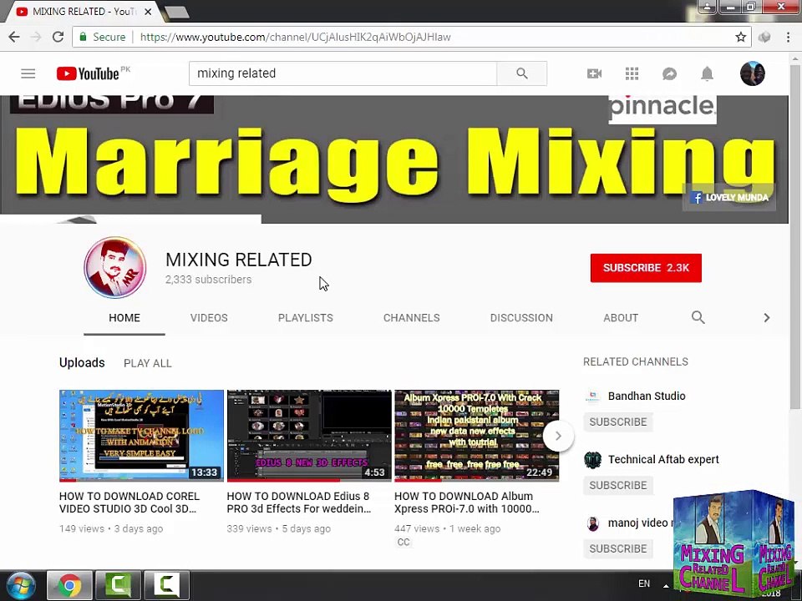The width and height of the screenshot is (802, 601).
Task: Play the Corel Video Studio 3D thumbnail
Action: (141, 436)
